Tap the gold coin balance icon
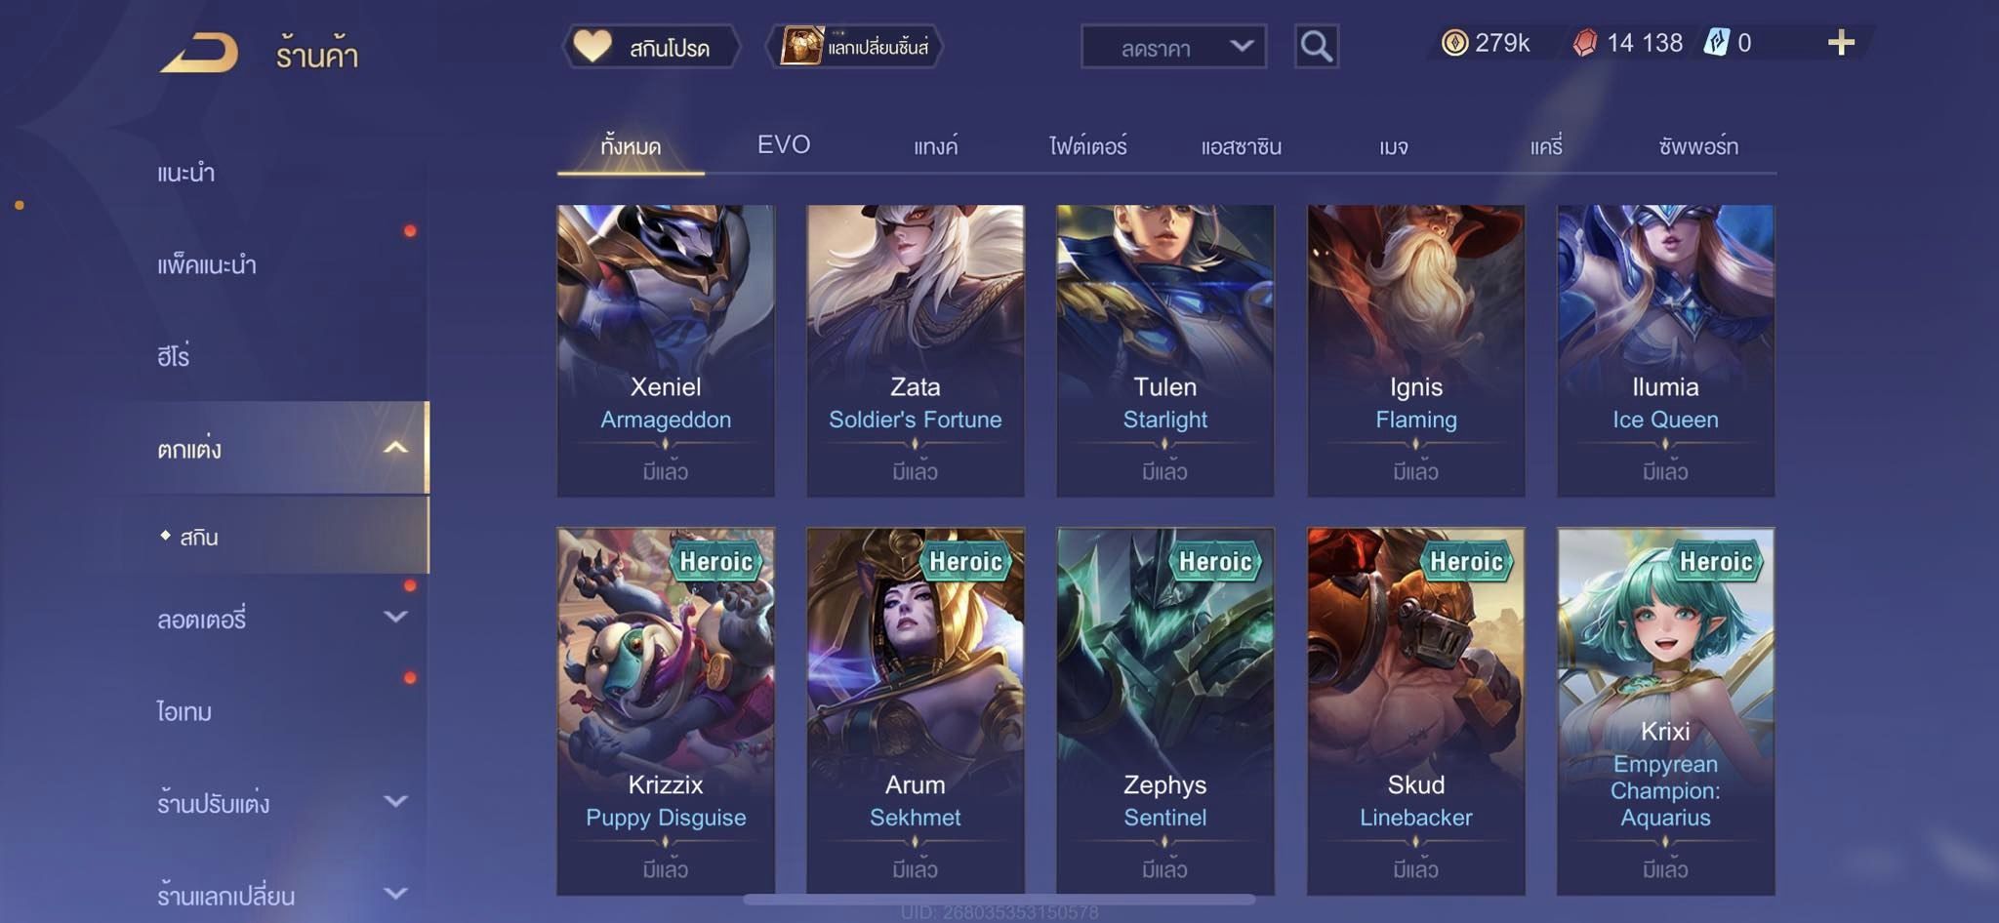 click(1454, 43)
